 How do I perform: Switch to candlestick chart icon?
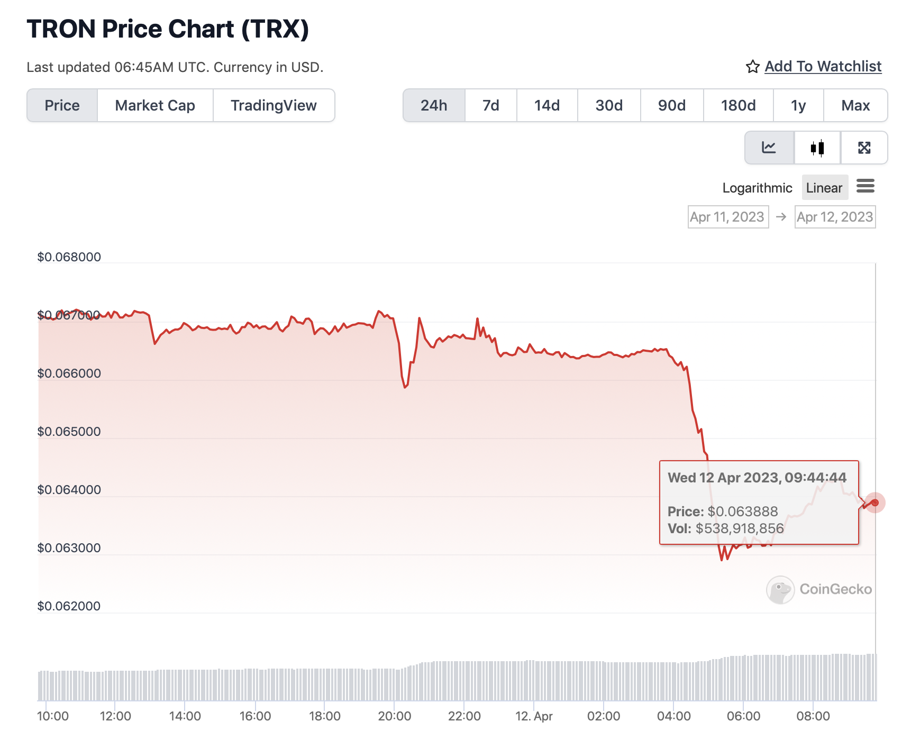coord(817,148)
